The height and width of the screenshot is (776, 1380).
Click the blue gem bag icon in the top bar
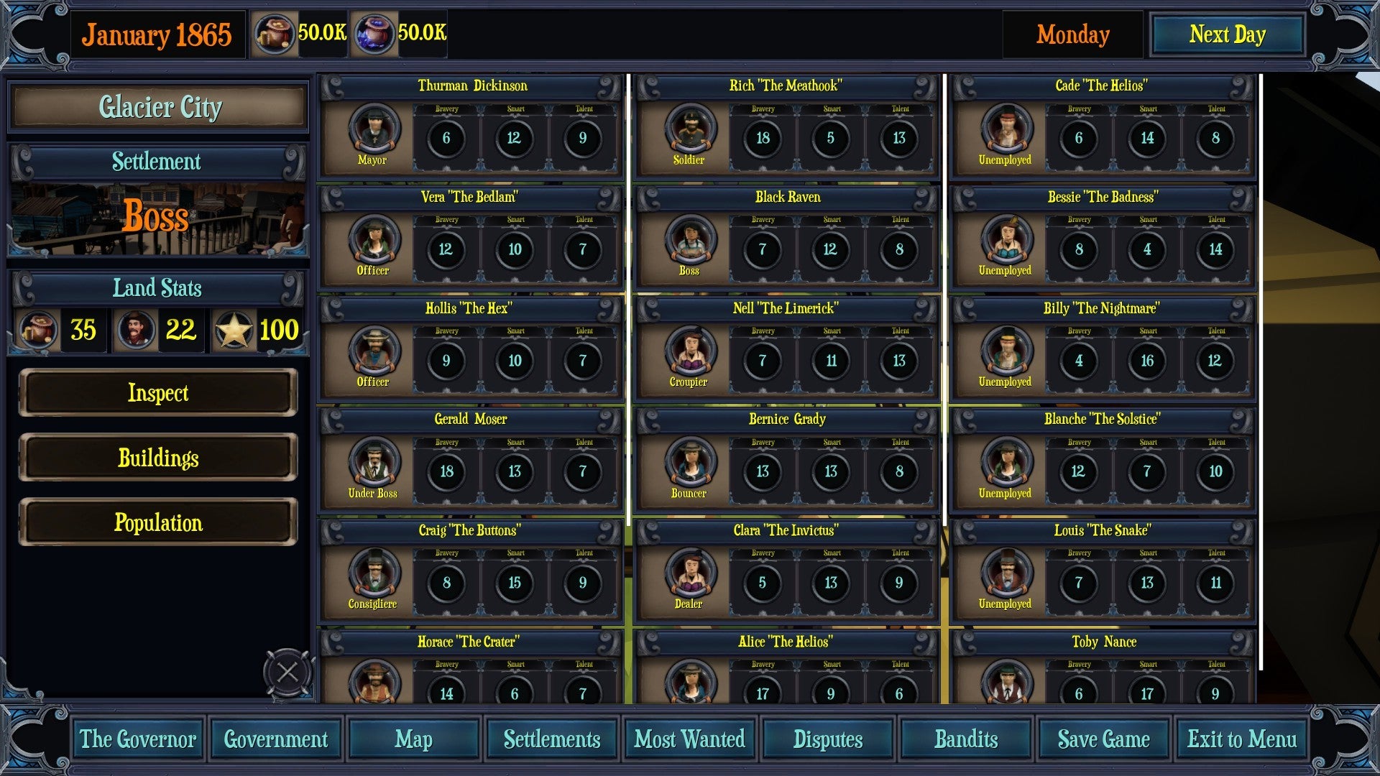(x=374, y=34)
